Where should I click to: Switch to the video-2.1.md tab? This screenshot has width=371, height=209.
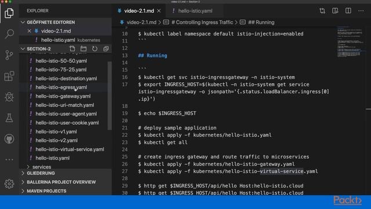tap(139, 11)
